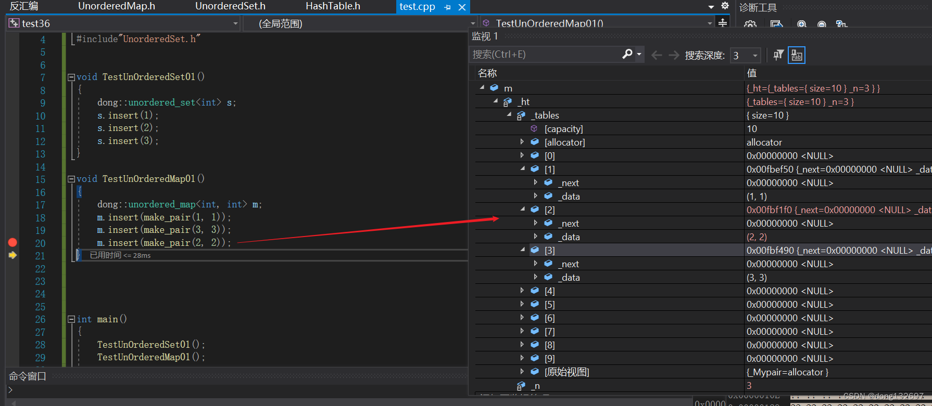
Task: Select the test.cpp tab
Action: [418, 7]
